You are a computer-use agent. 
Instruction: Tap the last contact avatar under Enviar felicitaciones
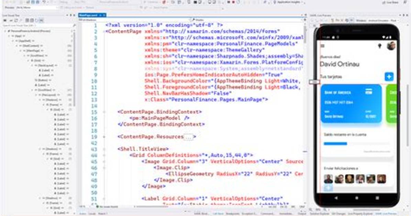tap(381, 179)
